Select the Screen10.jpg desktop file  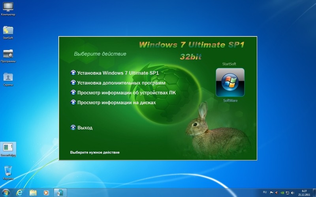[8, 149]
